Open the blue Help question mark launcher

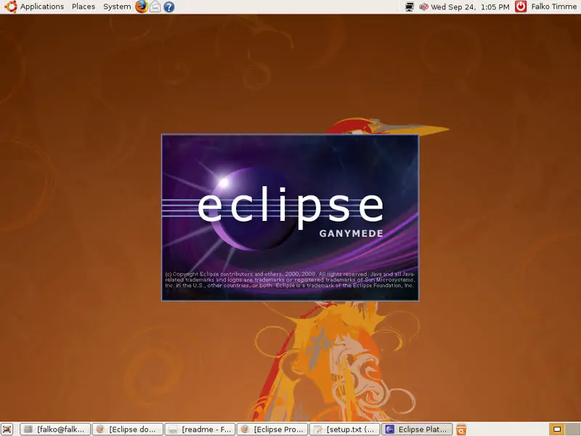[169, 7]
